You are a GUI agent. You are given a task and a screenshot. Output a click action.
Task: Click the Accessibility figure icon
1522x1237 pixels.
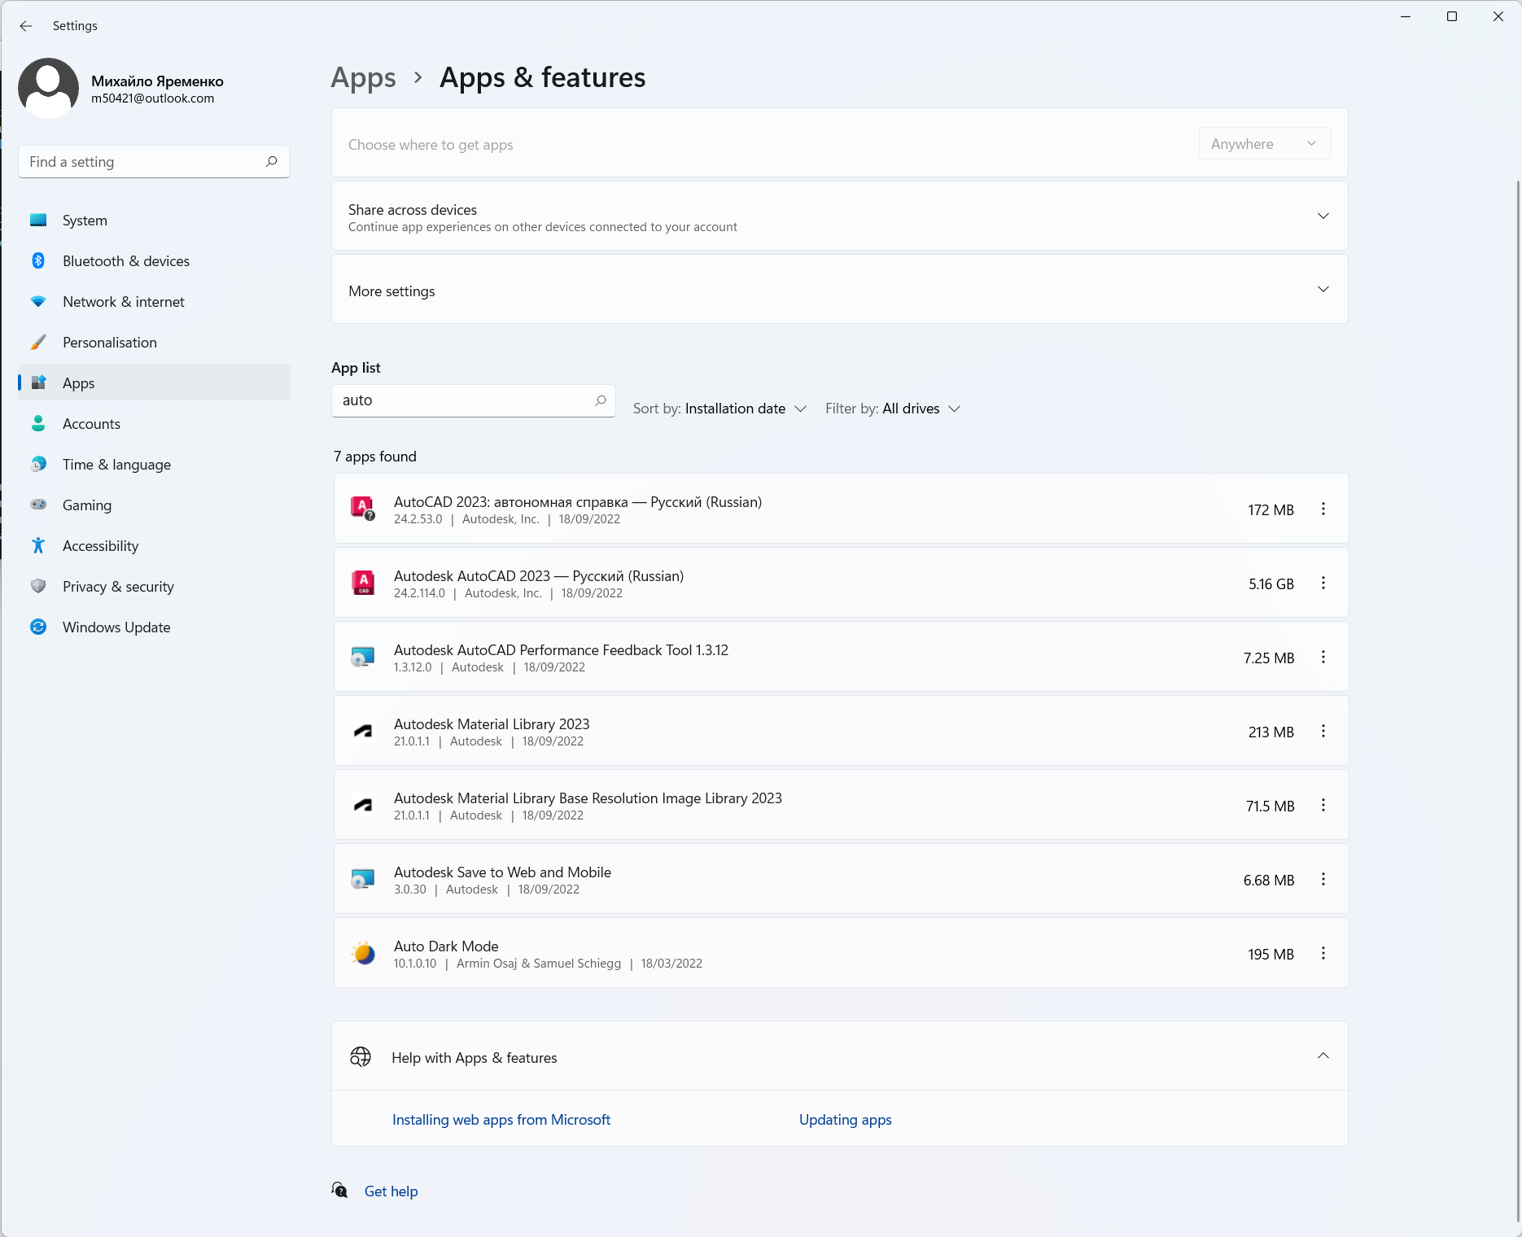(x=38, y=546)
